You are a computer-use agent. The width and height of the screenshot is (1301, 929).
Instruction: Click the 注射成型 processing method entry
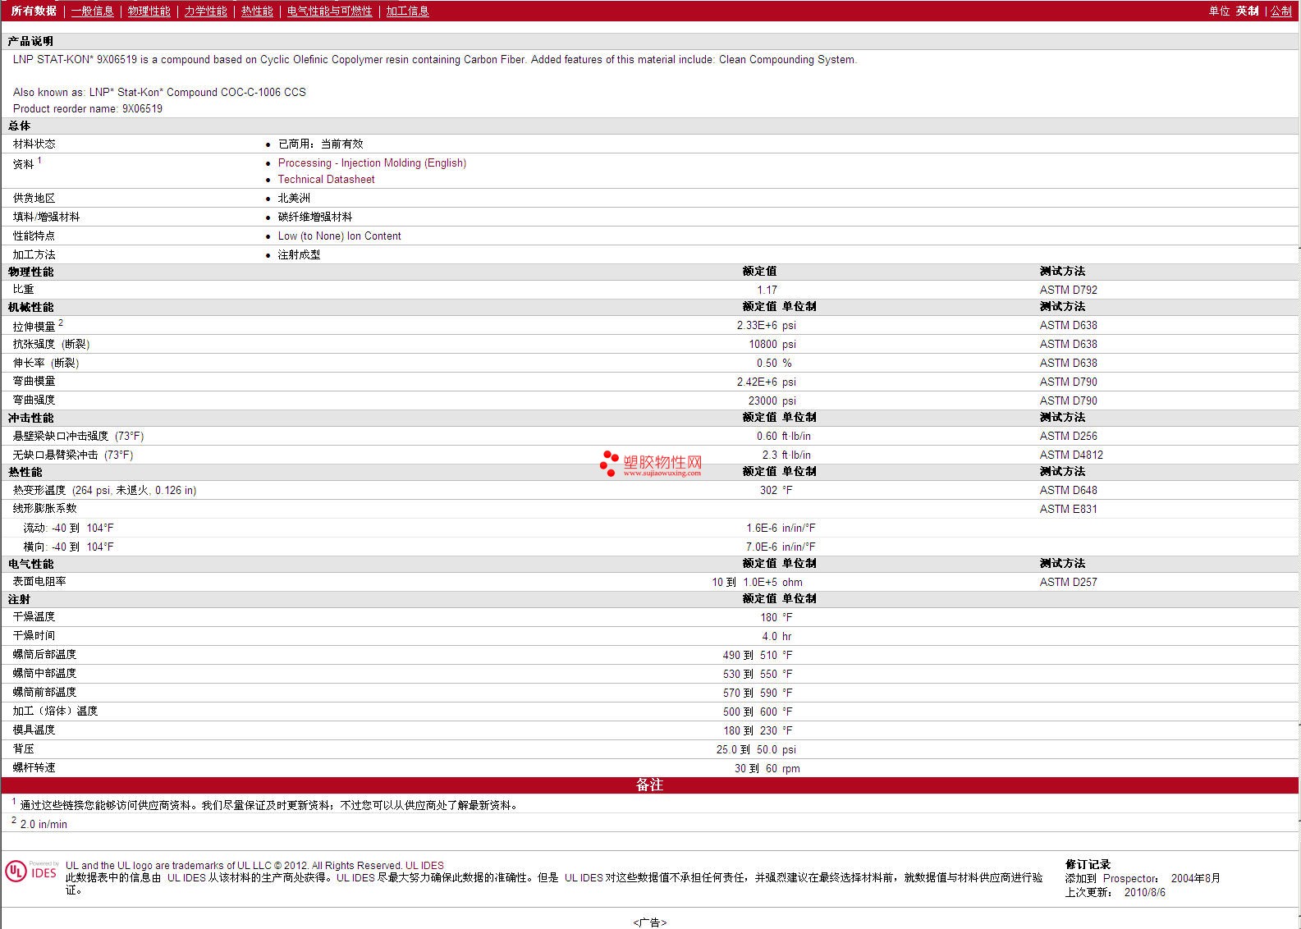pos(299,254)
